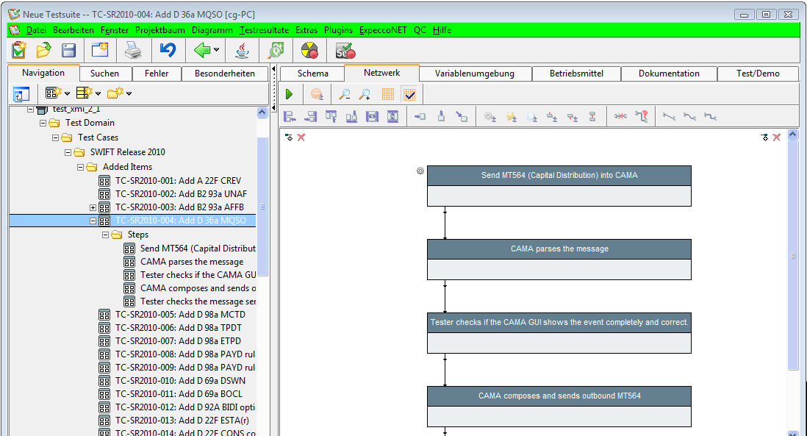
Task: Switch to the Suchen tab
Action: (104, 74)
